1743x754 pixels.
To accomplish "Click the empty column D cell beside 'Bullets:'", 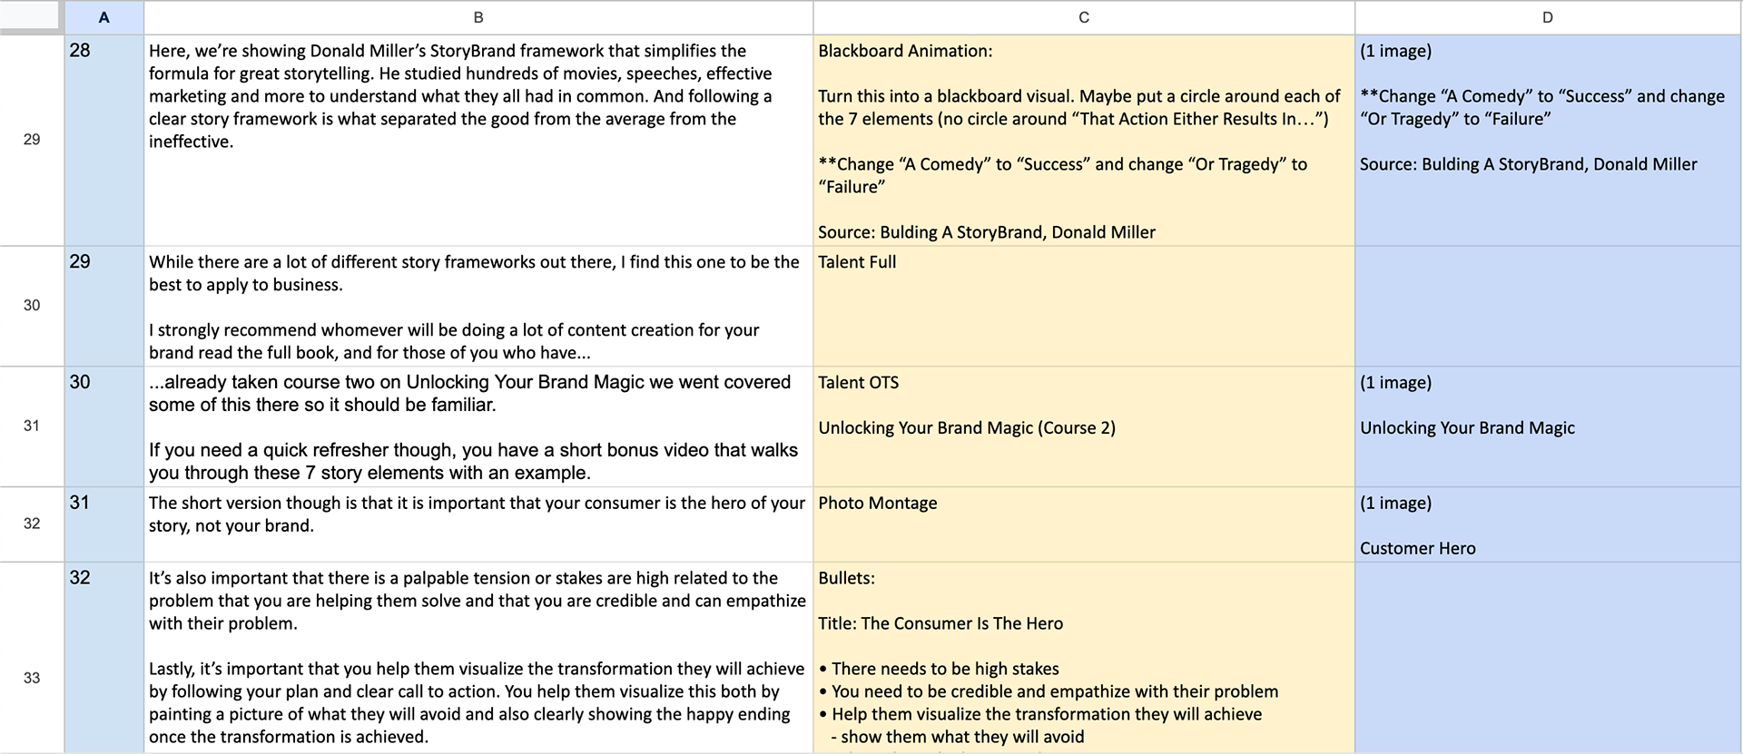I will pos(1549,658).
